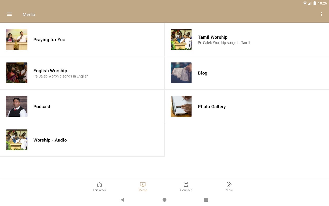329x206 pixels.
Task: Tap the Android home circle button
Action: click(164, 200)
